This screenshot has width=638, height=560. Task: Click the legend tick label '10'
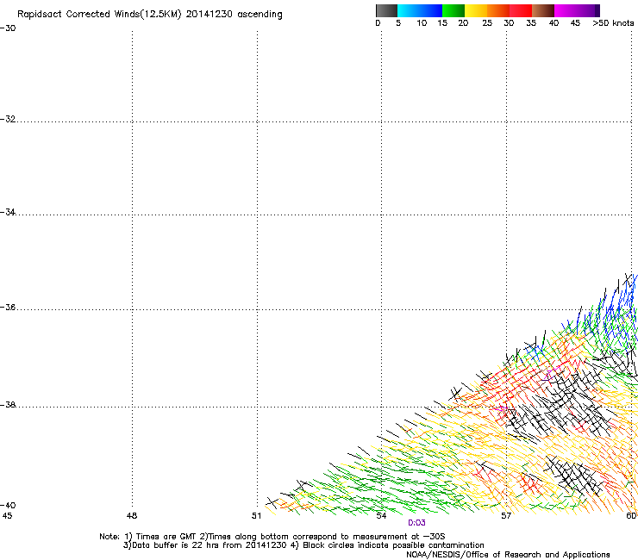[422, 23]
